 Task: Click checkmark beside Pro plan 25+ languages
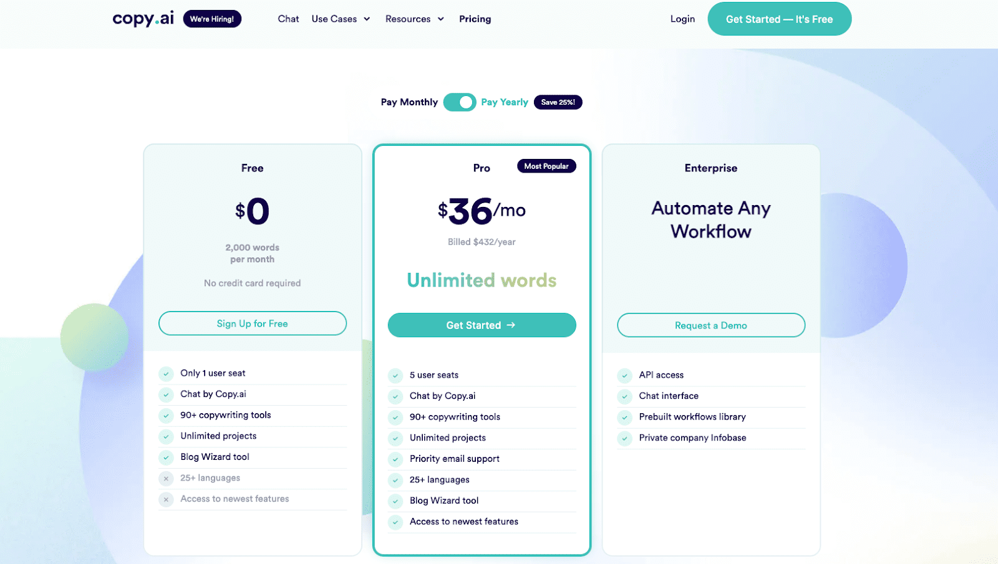coord(395,480)
